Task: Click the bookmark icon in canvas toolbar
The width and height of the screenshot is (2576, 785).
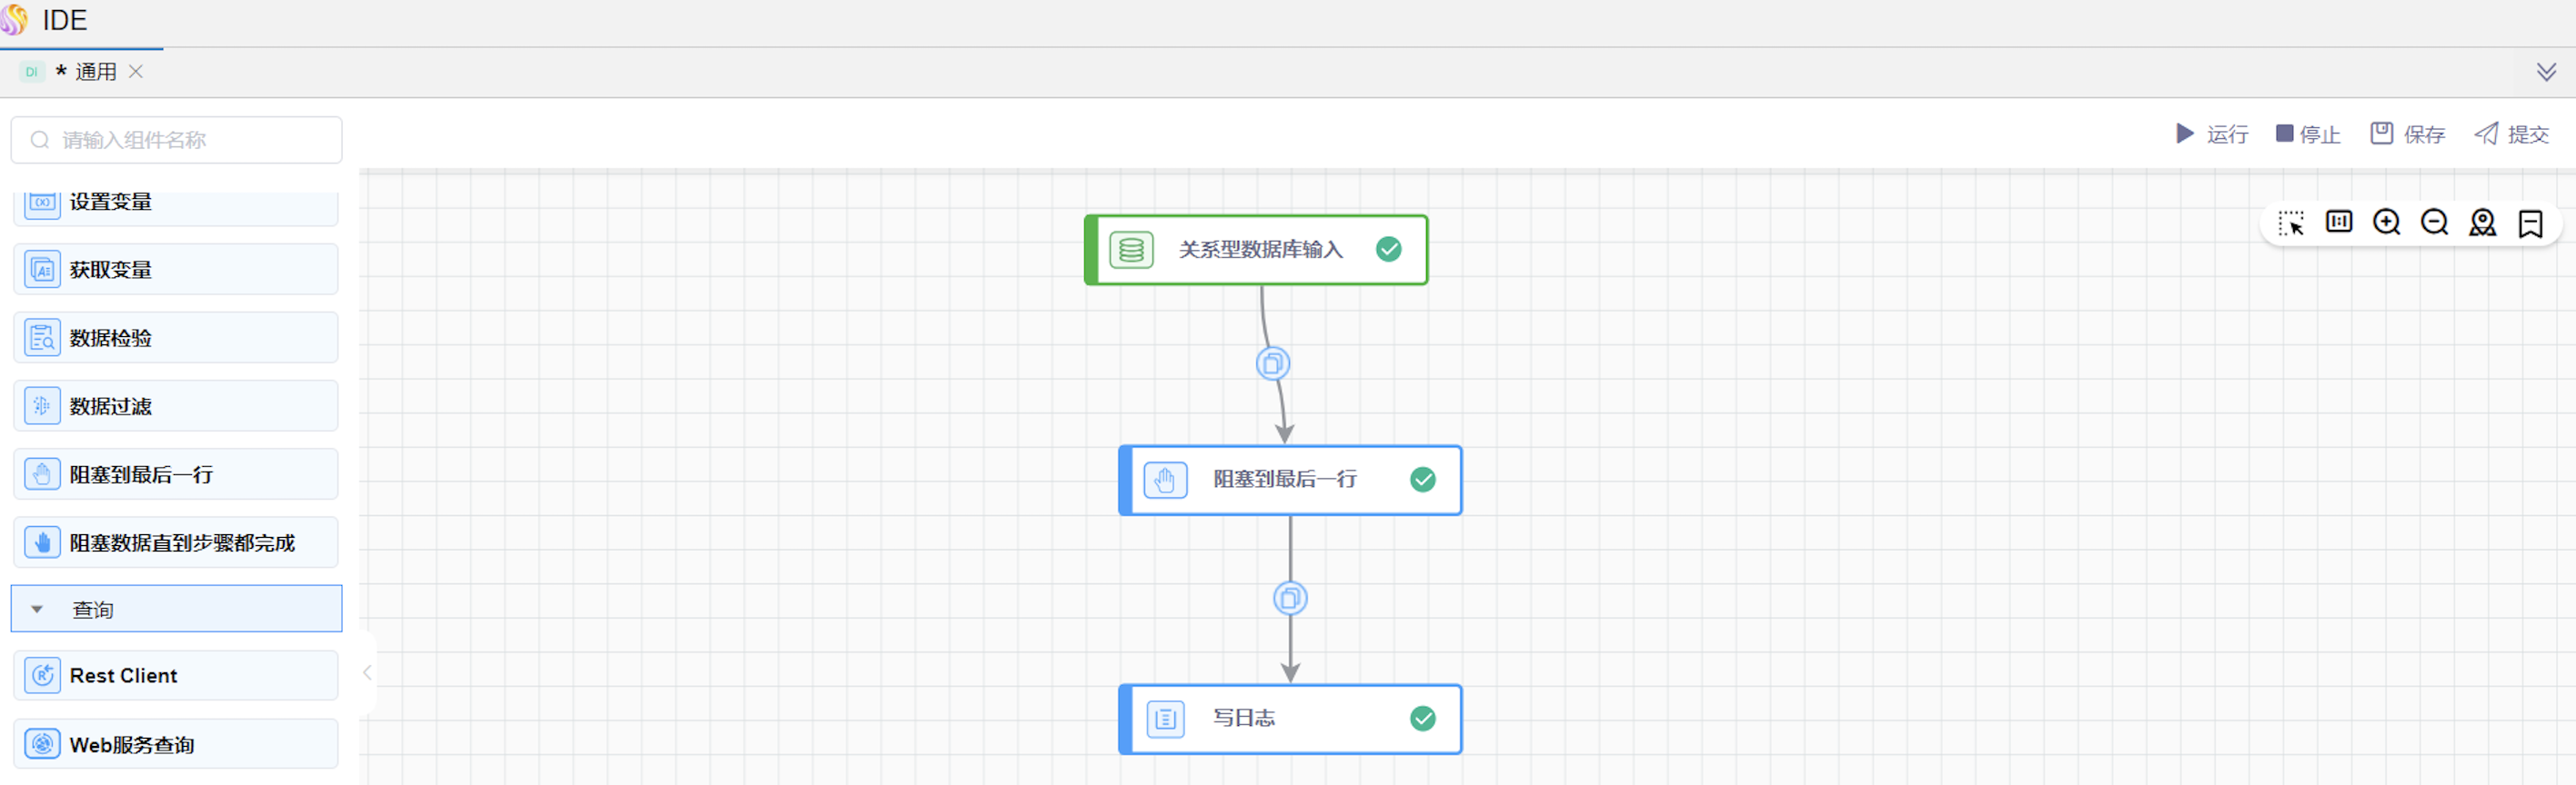Action: pyautogui.click(x=2530, y=223)
